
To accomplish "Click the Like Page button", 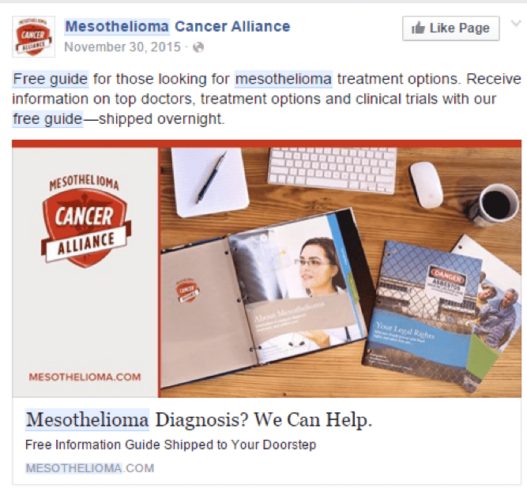I will click(450, 28).
